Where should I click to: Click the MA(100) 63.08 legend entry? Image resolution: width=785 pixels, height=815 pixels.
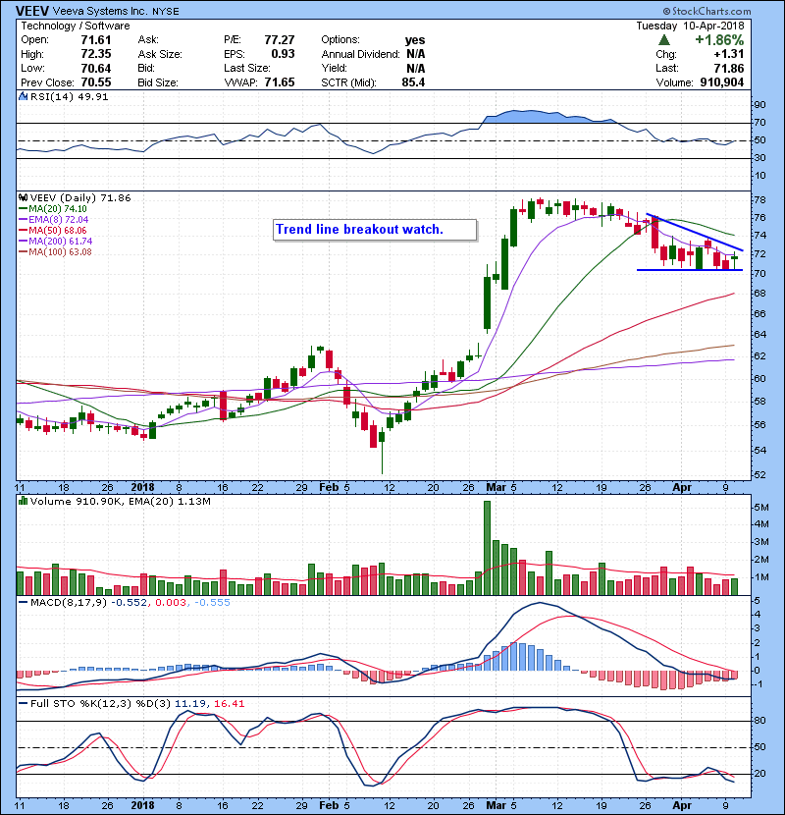[56, 252]
